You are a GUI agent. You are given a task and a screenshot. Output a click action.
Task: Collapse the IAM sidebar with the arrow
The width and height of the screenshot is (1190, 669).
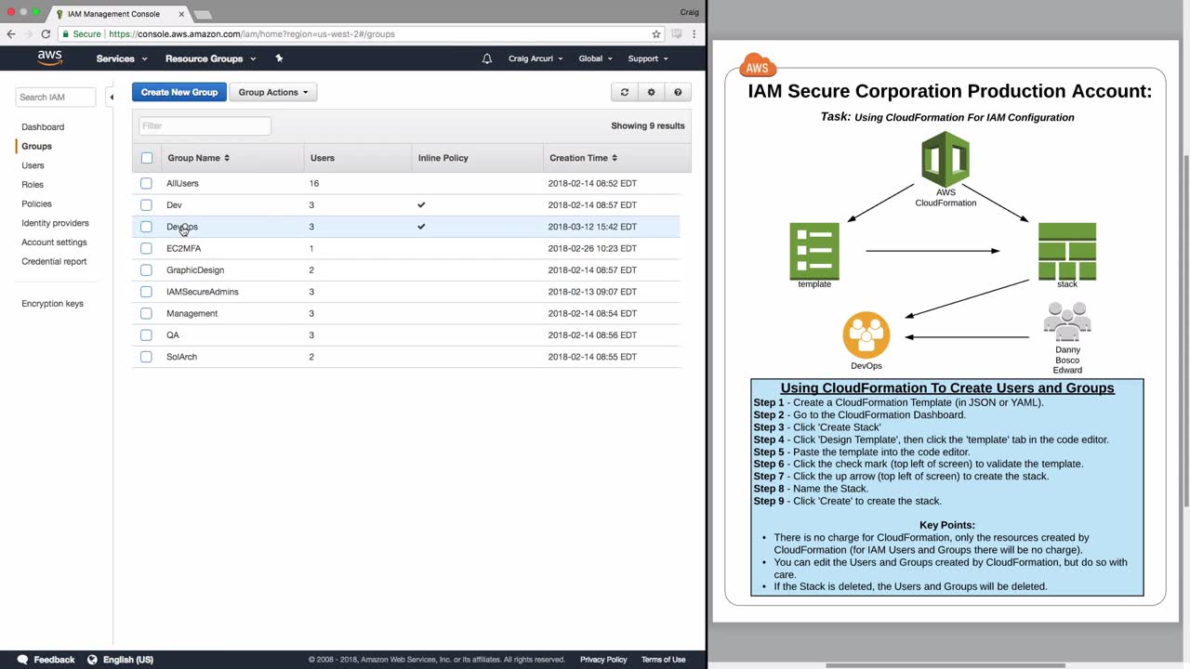111,97
